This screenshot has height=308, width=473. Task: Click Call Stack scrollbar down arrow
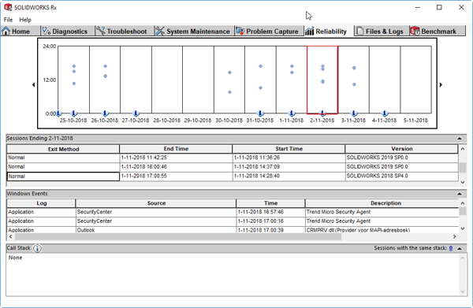coord(463,291)
